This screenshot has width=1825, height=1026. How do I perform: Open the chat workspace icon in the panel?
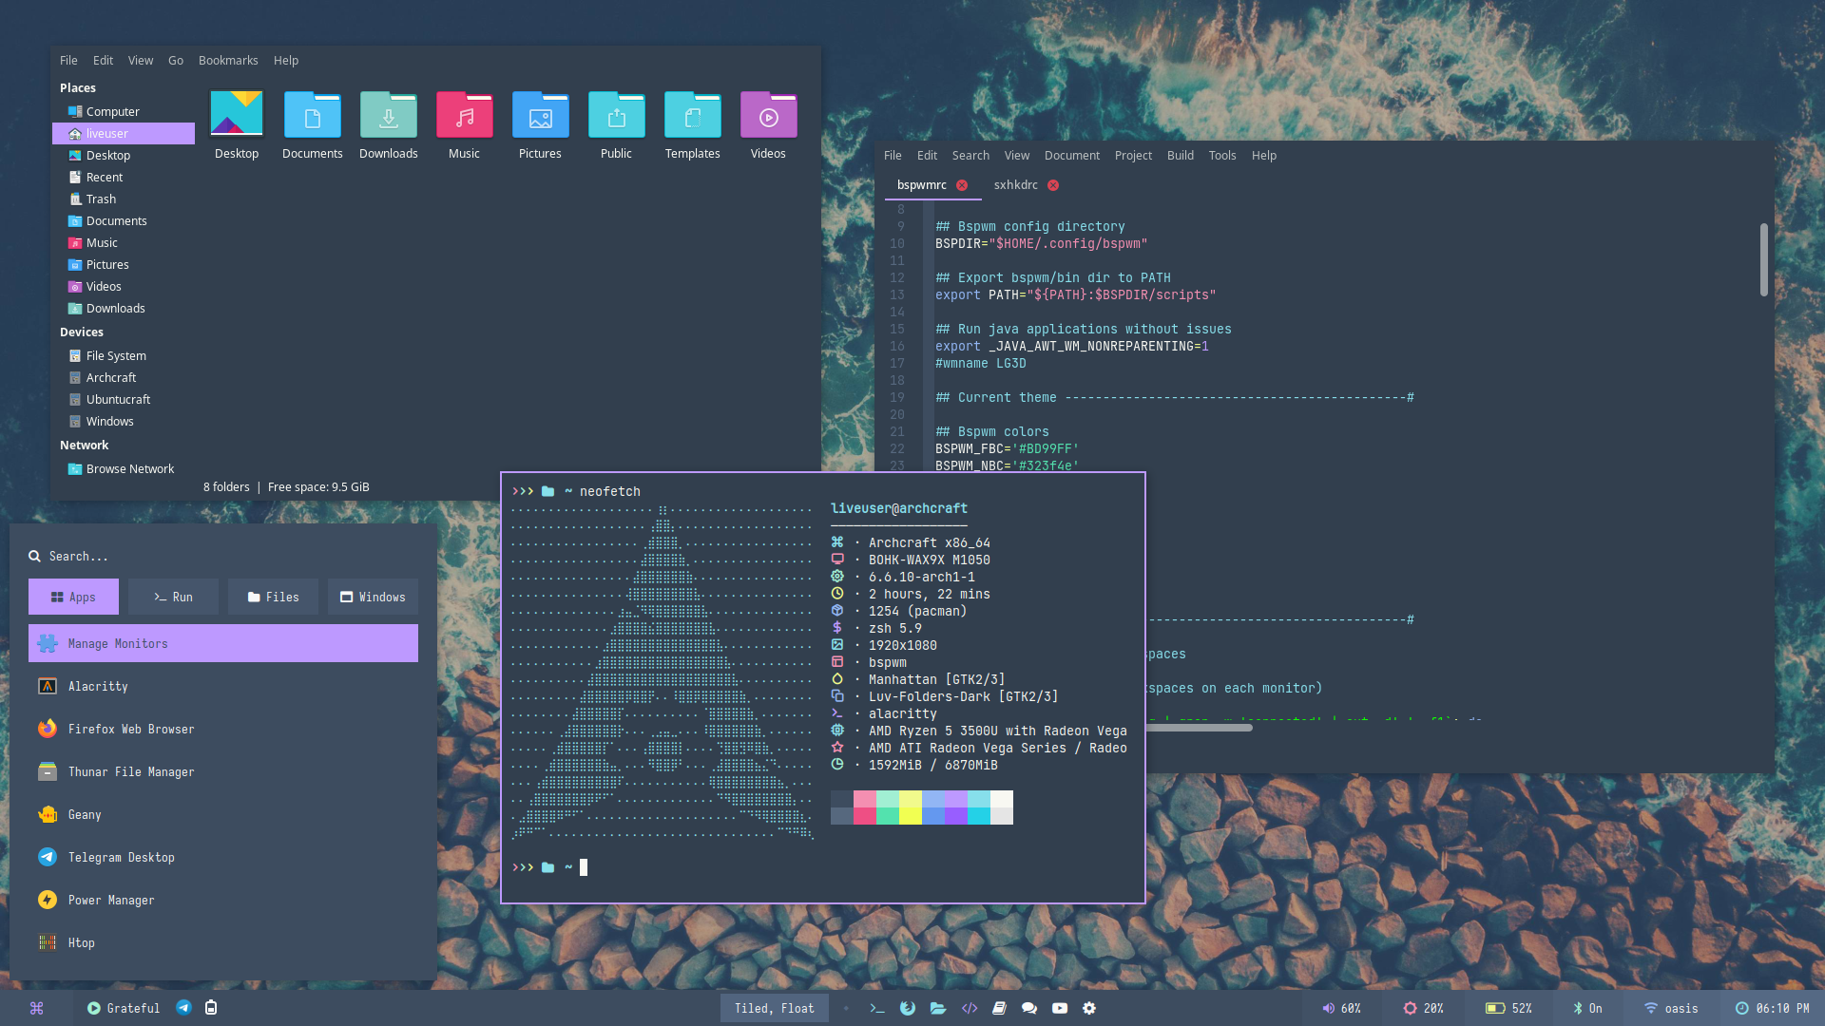pyautogui.click(x=1029, y=1008)
